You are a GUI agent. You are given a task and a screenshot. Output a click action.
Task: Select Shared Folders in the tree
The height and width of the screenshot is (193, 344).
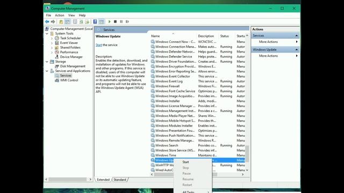tap(70, 48)
